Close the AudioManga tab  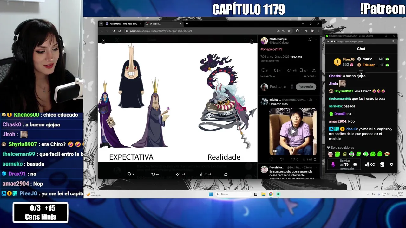coord(141,24)
